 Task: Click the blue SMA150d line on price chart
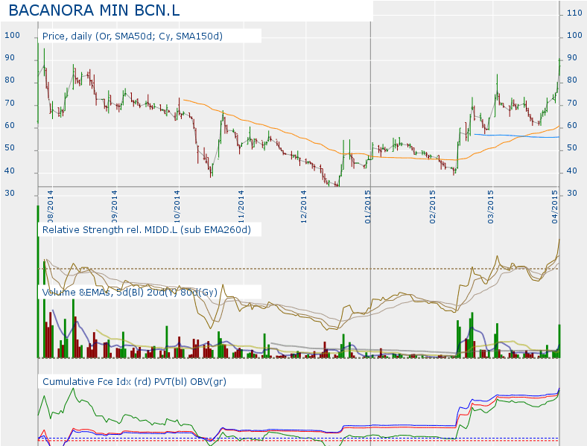(x=517, y=136)
